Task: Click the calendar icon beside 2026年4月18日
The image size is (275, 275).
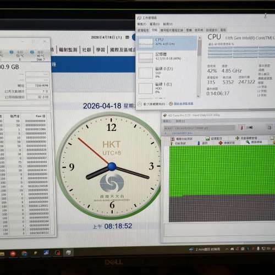Action: (x=127, y=37)
